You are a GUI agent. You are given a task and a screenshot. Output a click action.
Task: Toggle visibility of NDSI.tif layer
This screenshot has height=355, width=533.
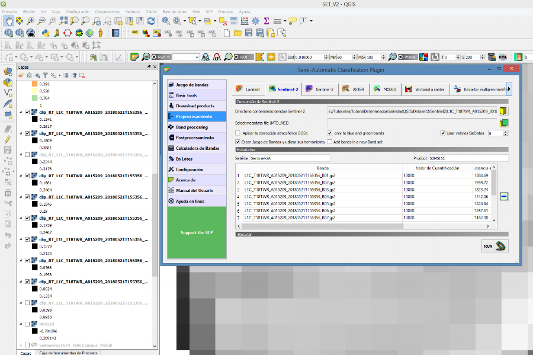coord(27,324)
